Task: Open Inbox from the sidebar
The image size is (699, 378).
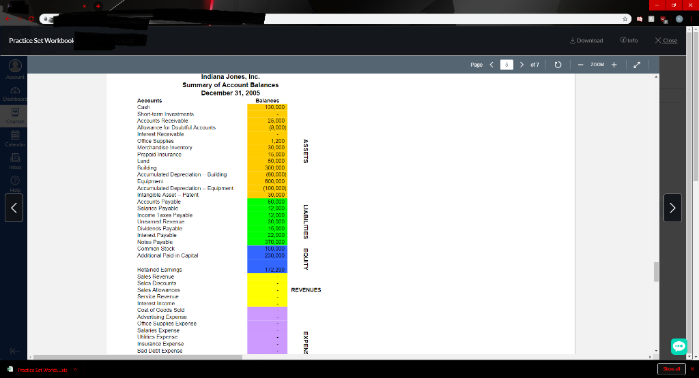Action: [15, 161]
